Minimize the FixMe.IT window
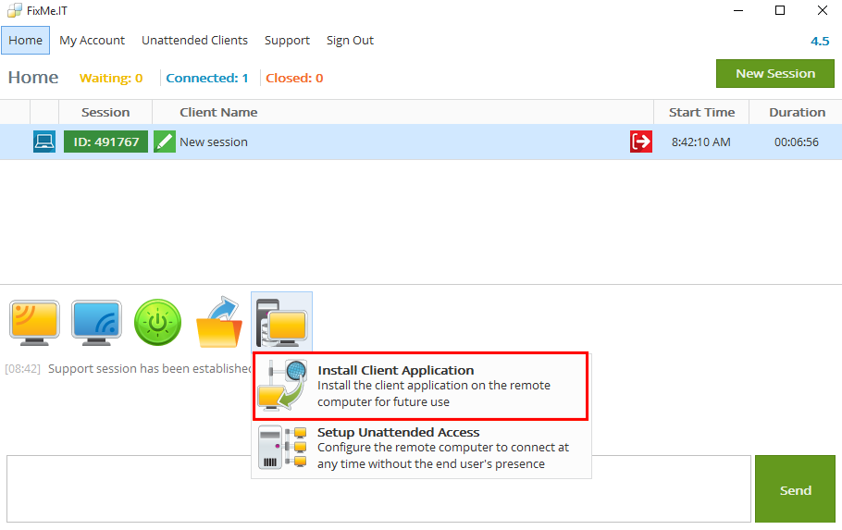 pos(738,11)
